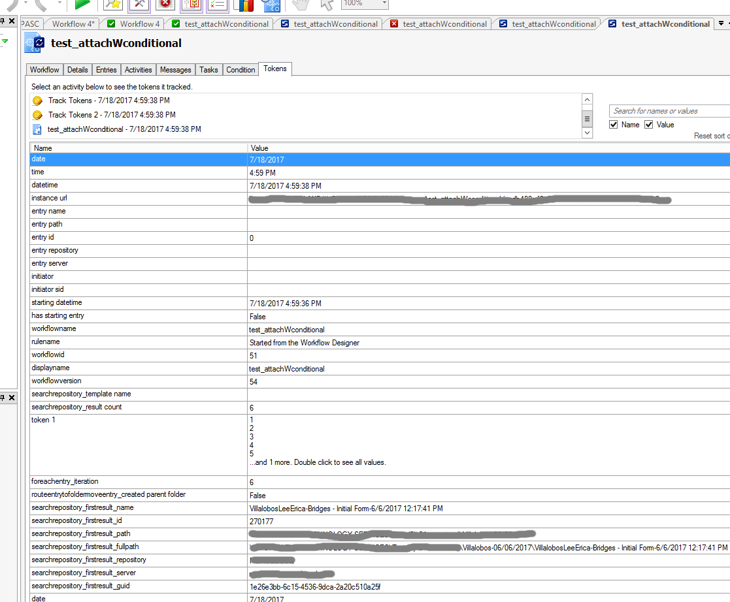Click the red X stop toolbar icon
Viewport: 730px width, 602px height.
(x=165, y=4)
